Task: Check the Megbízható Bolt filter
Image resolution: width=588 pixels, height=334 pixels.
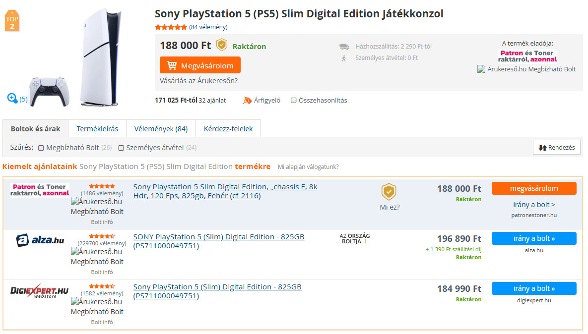Action: point(41,148)
